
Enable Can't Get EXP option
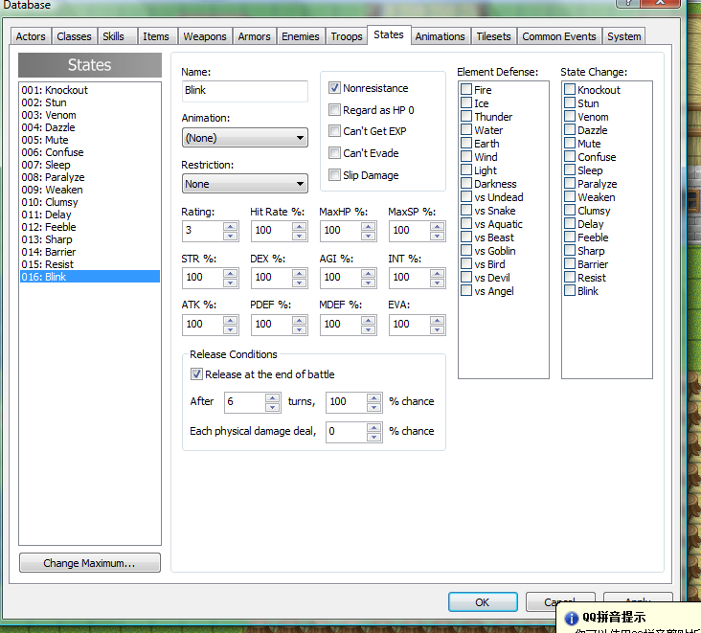point(334,131)
